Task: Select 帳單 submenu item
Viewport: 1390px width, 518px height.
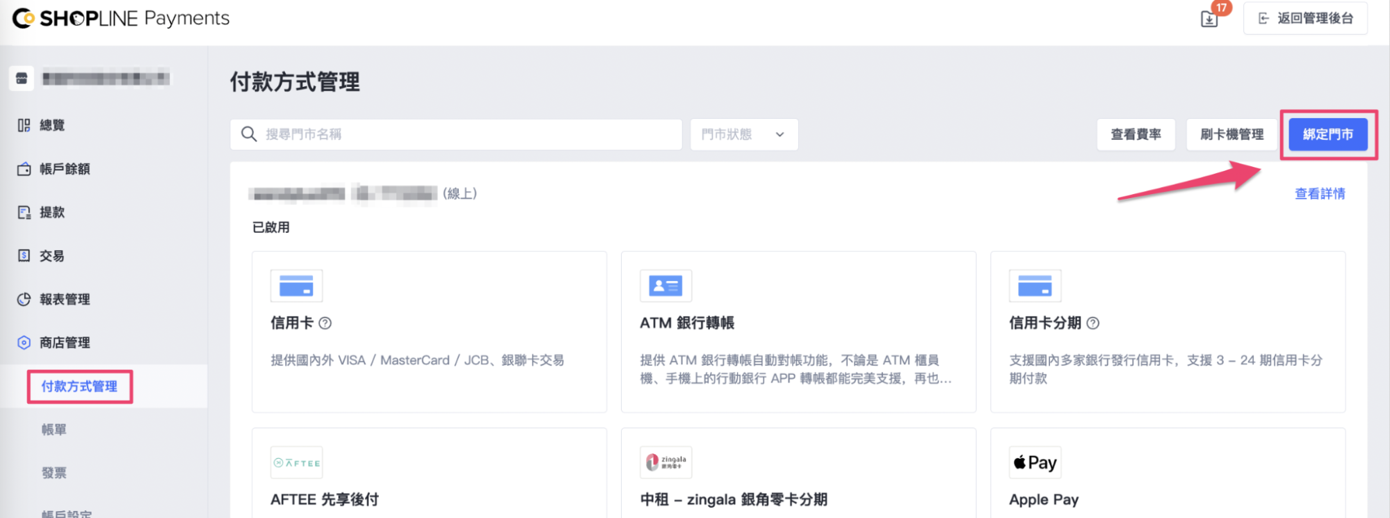Action: click(54, 430)
